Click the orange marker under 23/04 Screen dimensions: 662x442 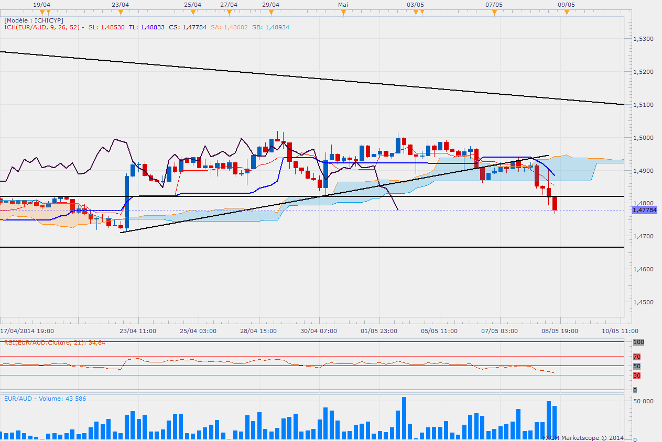click(x=121, y=12)
